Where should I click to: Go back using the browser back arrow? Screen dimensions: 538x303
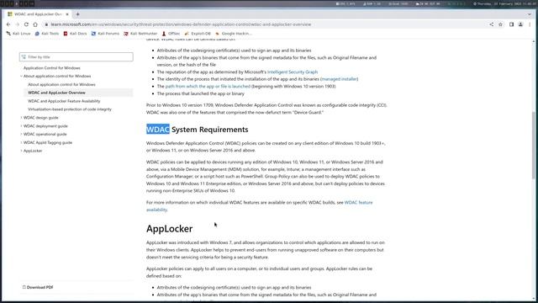8,24
